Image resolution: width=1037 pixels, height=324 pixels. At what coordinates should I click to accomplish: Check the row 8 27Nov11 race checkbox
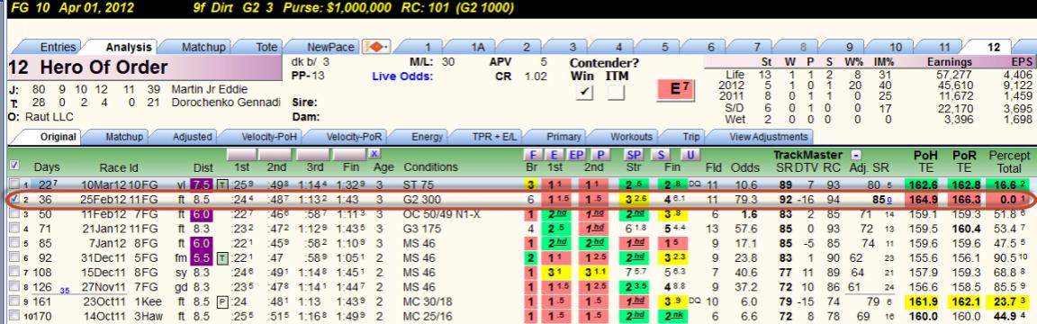14,287
